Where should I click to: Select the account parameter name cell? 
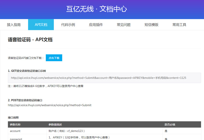tap(15, 131)
